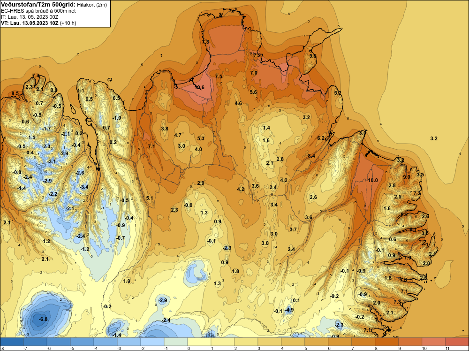Click the 5.6 temperature label
Screen dimensions: 469x351
[x=253, y=92]
